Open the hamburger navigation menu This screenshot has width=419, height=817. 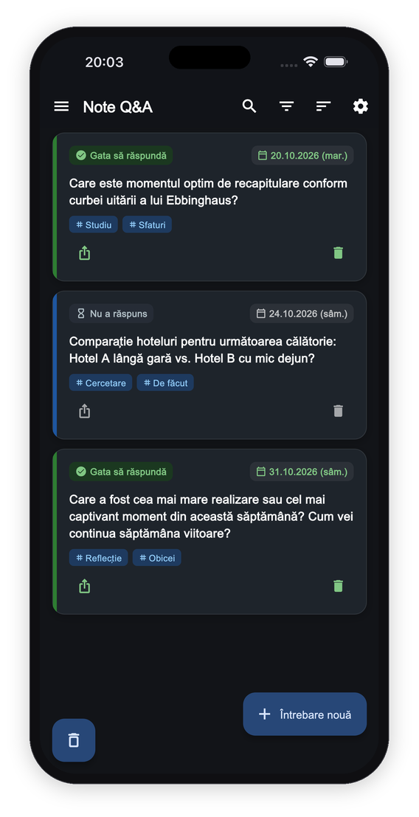[x=61, y=107]
